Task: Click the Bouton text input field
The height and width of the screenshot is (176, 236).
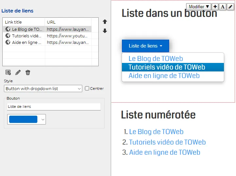Action: click(x=54, y=107)
